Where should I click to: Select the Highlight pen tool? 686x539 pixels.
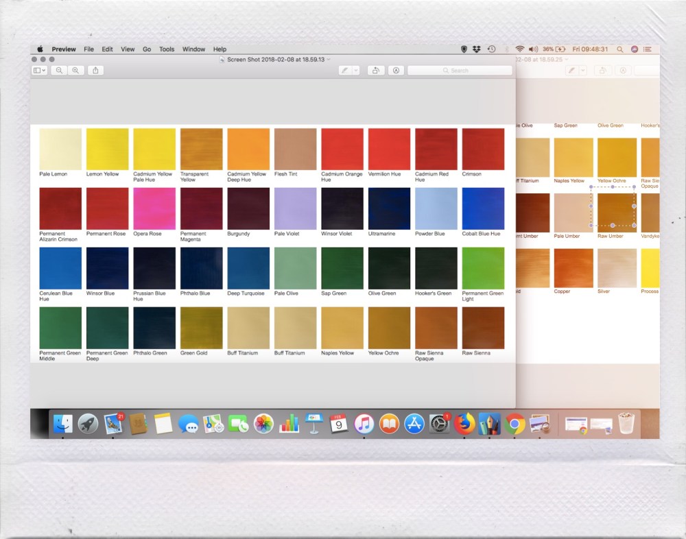(x=345, y=71)
